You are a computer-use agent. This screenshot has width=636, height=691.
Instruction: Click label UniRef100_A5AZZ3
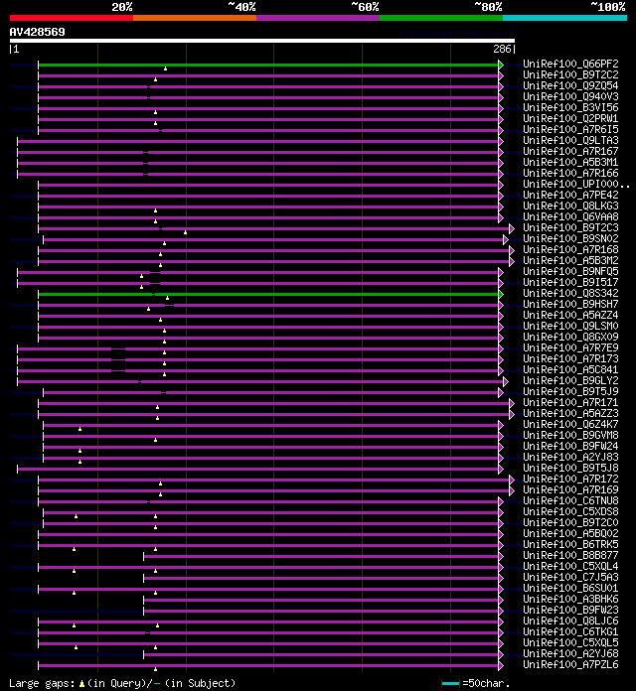pyautogui.click(x=570, y=413)
